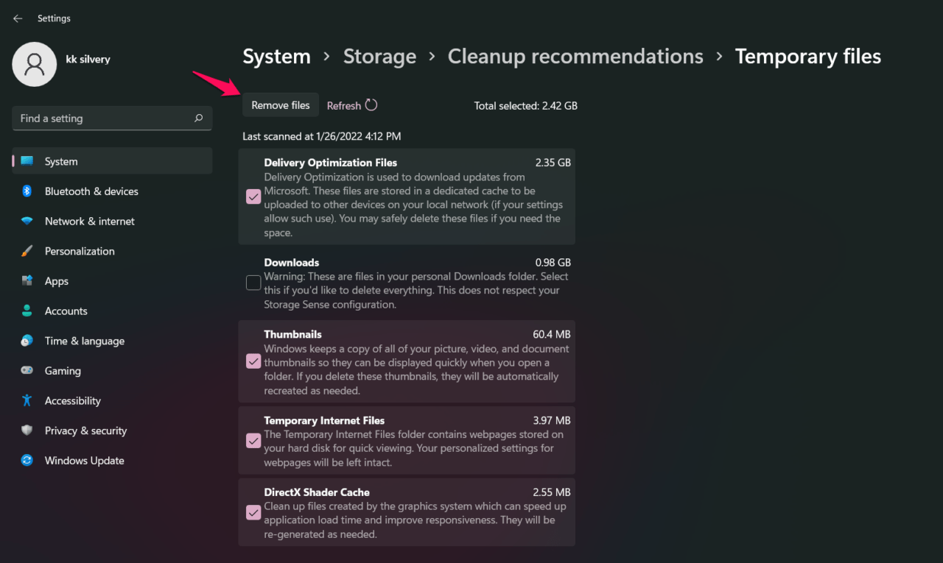Open Personalization via the paintbrush icon

(27, 251)
